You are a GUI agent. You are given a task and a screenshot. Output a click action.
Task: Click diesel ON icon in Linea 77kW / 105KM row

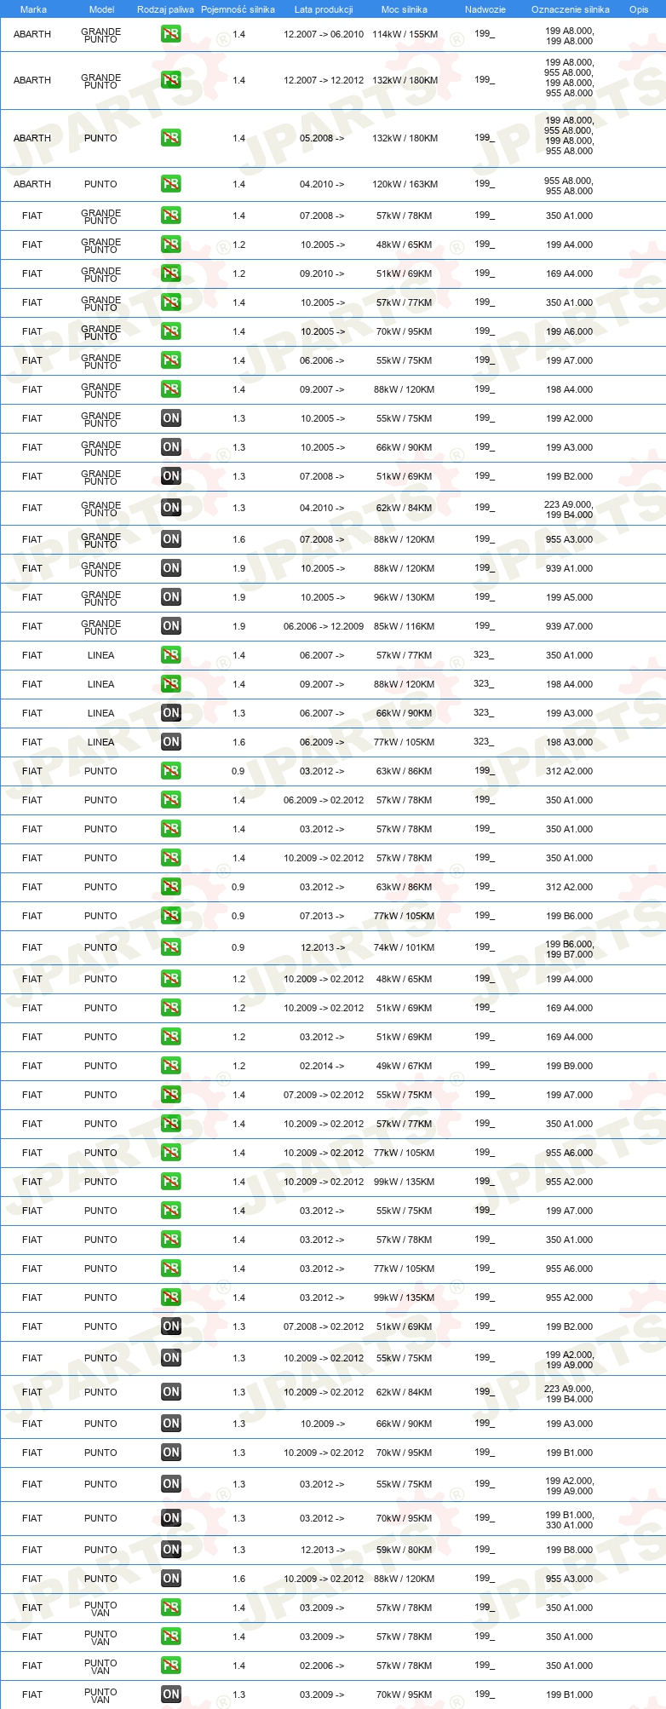tap(170, 742)
